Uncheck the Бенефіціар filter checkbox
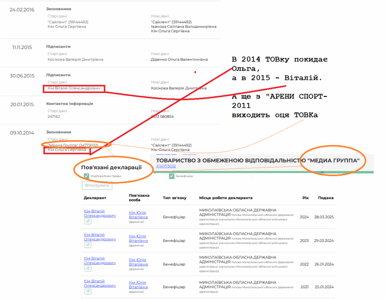This screenshot has width=386, height=299. pyautogui.click(x=172, y=176)
